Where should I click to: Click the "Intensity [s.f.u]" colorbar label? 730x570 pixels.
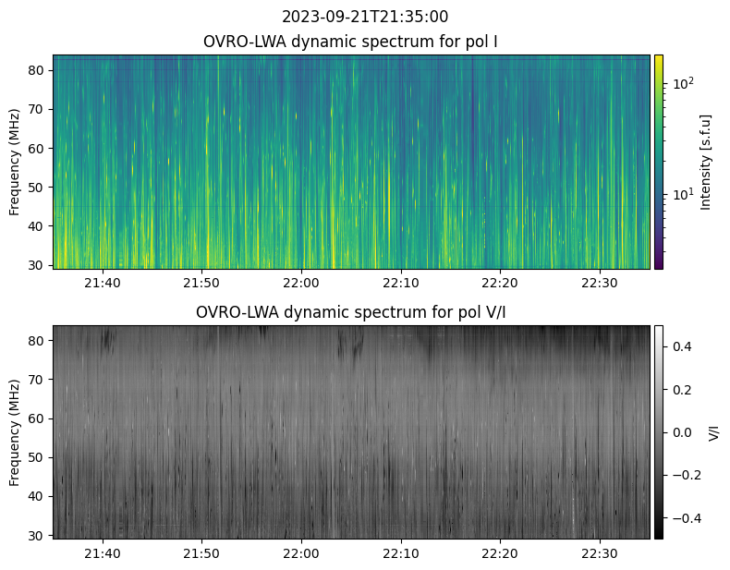pyautogui.click(x=707, y=162)
